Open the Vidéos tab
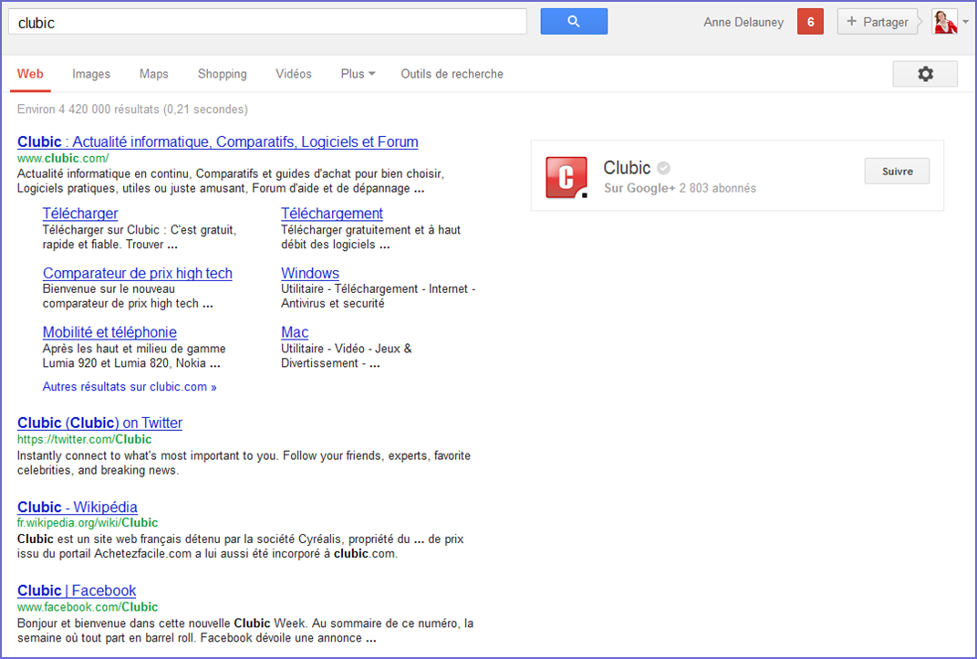 coord(294,74)
